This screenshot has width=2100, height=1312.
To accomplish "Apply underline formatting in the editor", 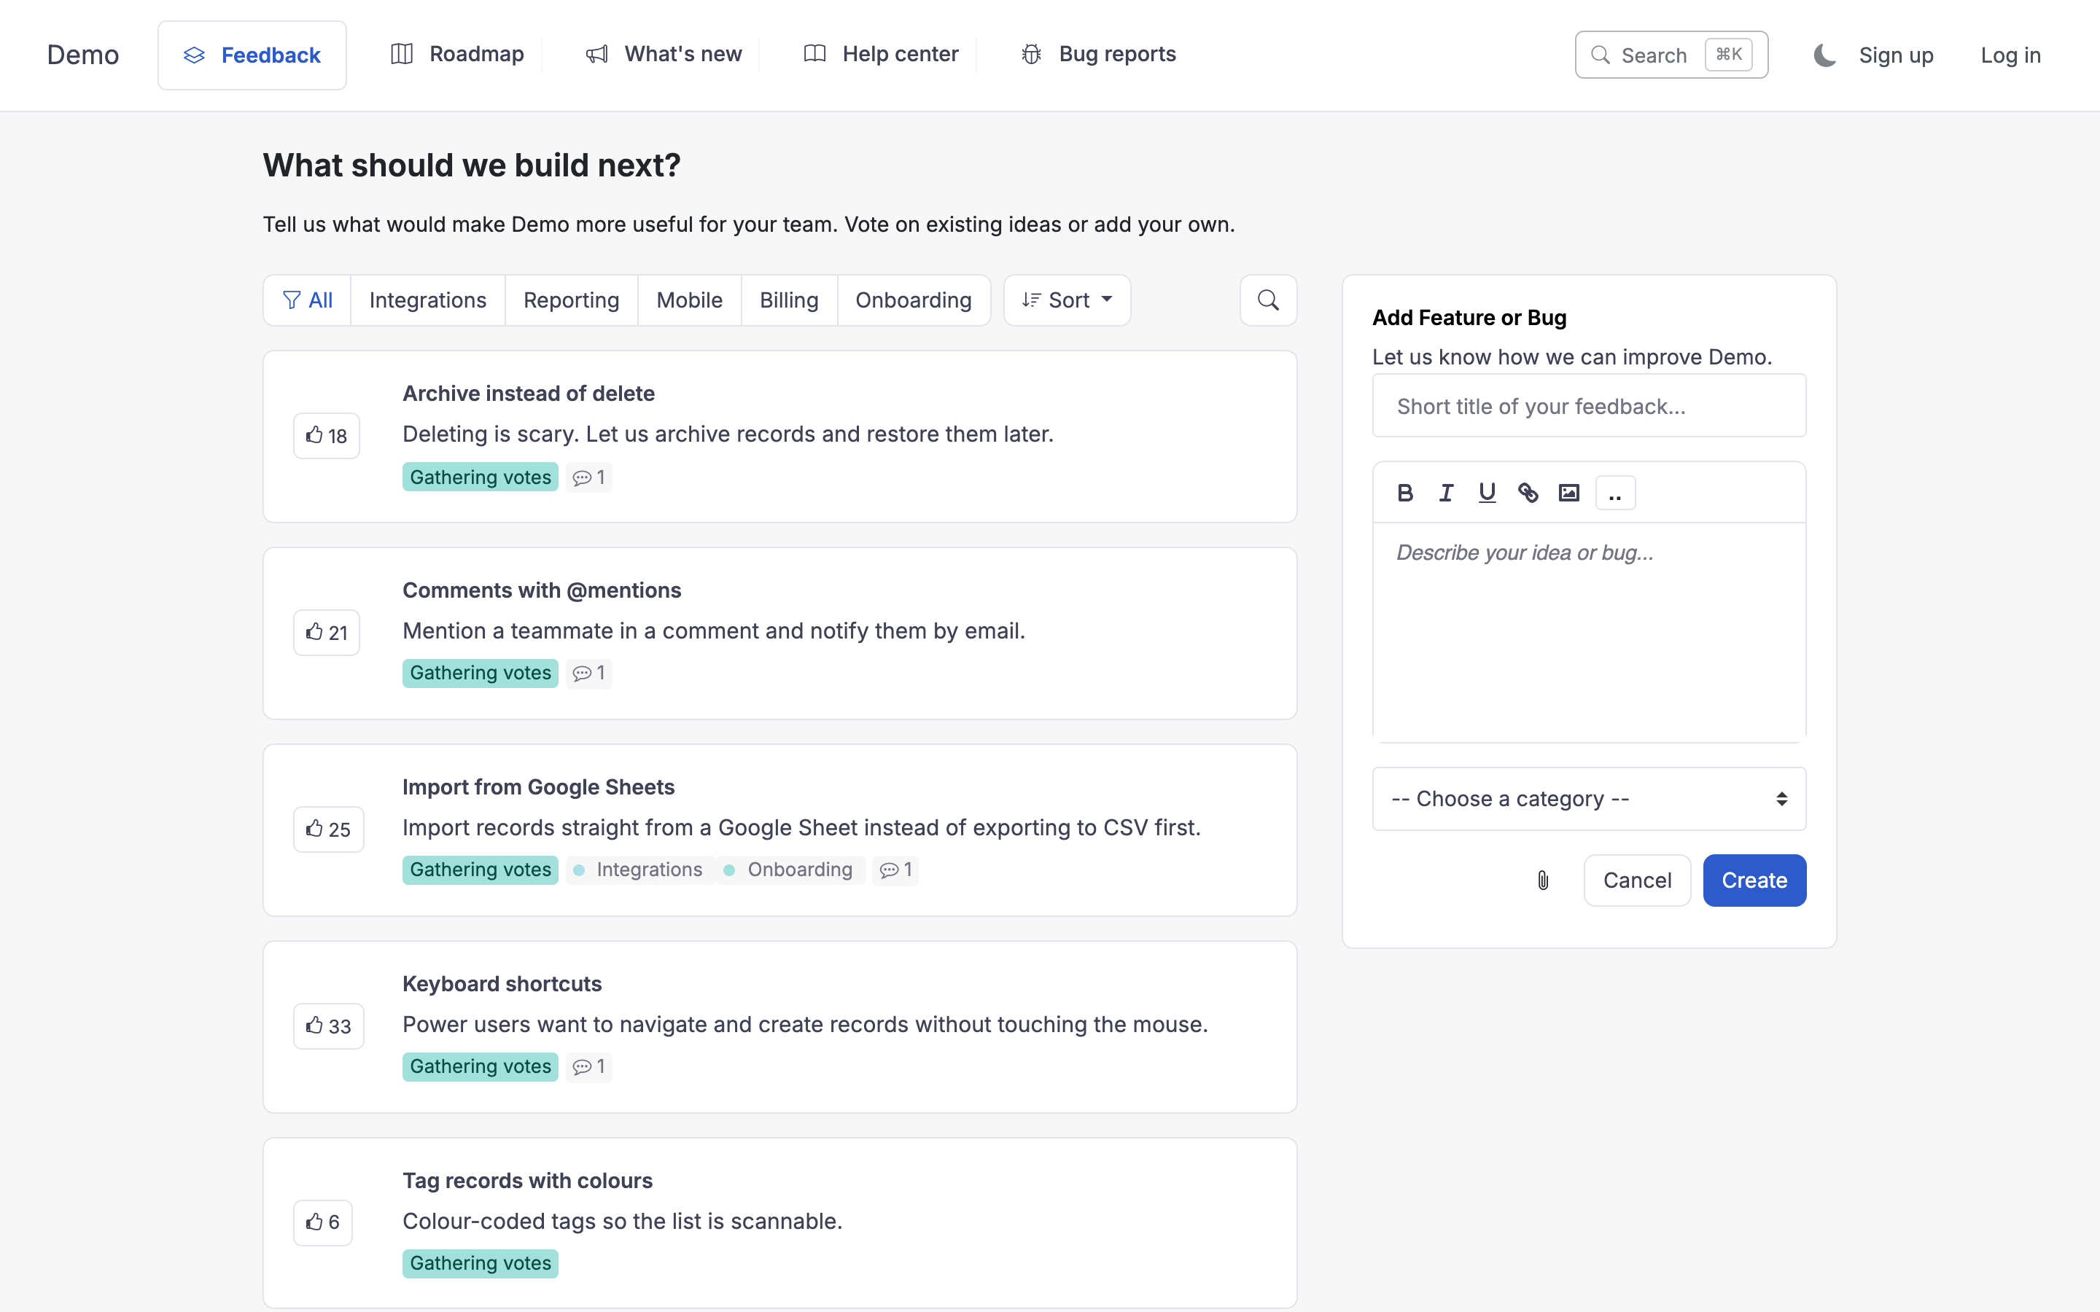I will pos(1487,493).
